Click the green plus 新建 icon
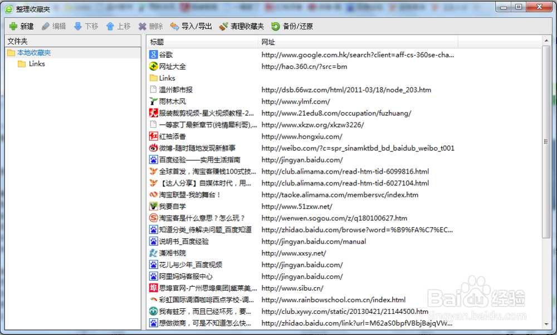The width and height of the screenshot is (557, 335). pos(13,26)
